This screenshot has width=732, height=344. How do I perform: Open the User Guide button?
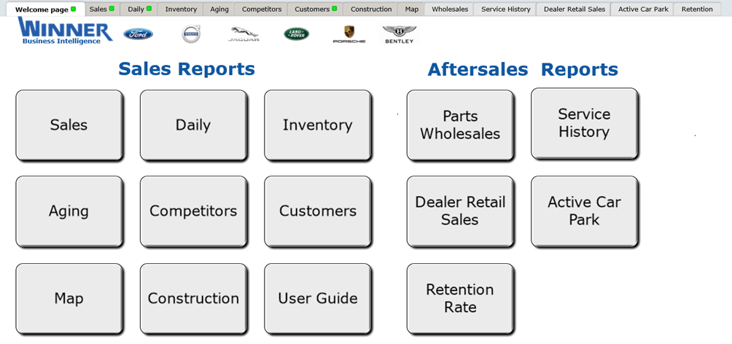pyautogui.click(x=317, y=299)
